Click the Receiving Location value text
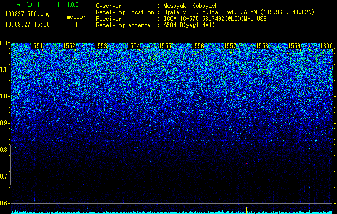337x214 pixels. [x=239, y=12]
